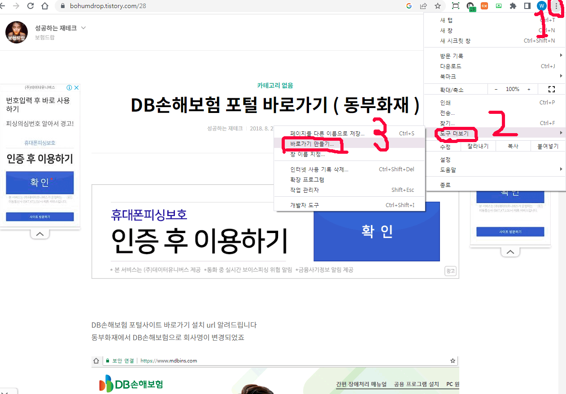
Task: Click the ad info icon in left ad
Action: tap(70, 87)
